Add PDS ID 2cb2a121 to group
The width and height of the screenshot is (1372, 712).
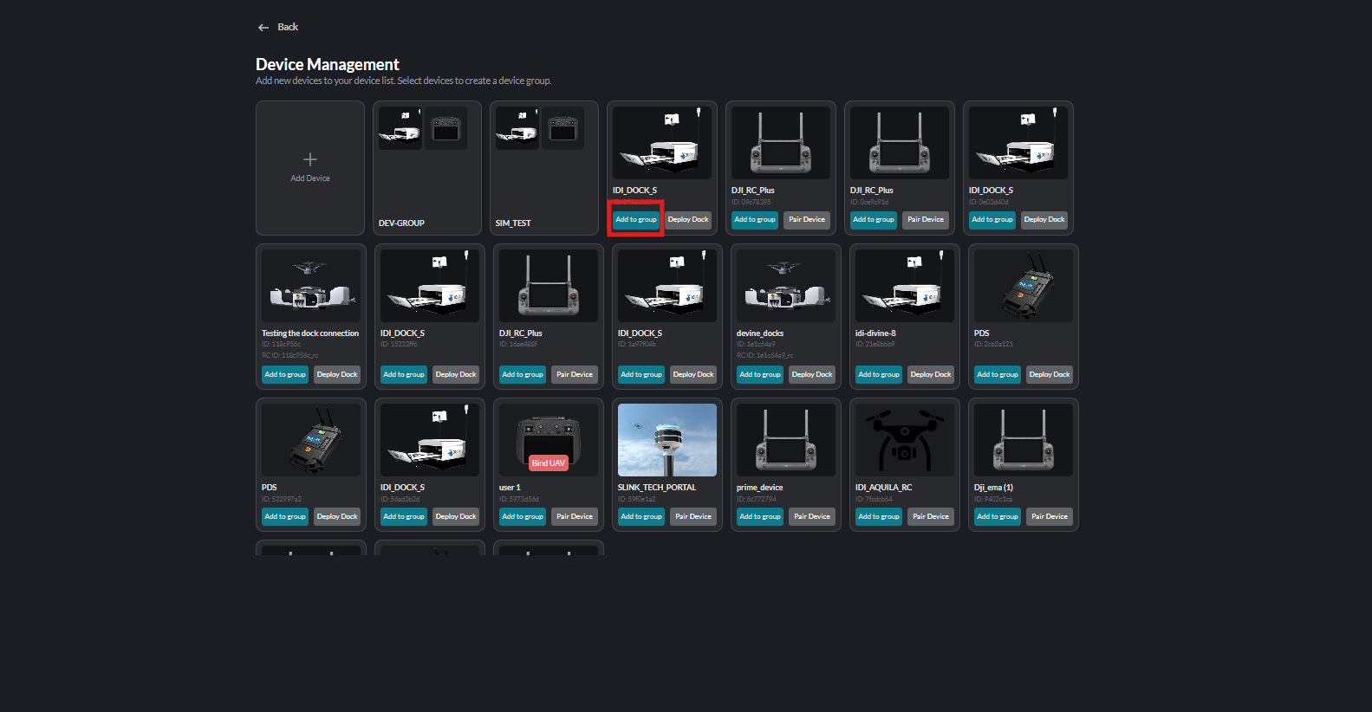tap(998, 375)
